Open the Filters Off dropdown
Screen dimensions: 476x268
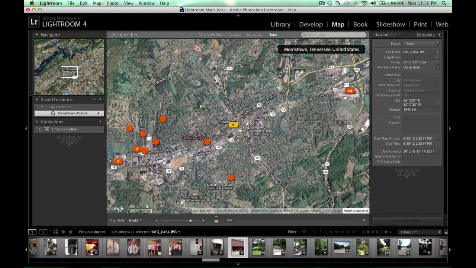coord(420,232)
